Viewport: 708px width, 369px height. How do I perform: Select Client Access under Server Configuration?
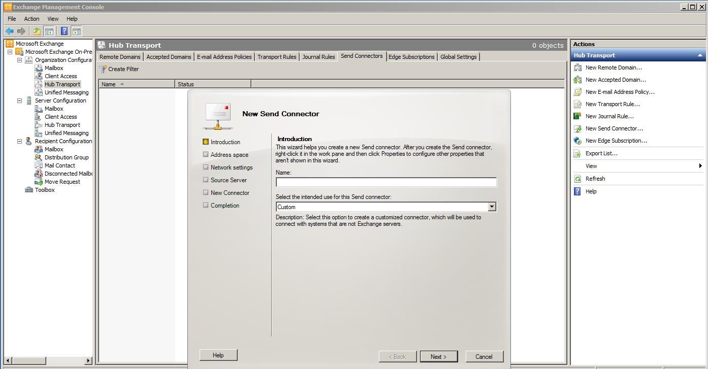[x=61, y=117]
